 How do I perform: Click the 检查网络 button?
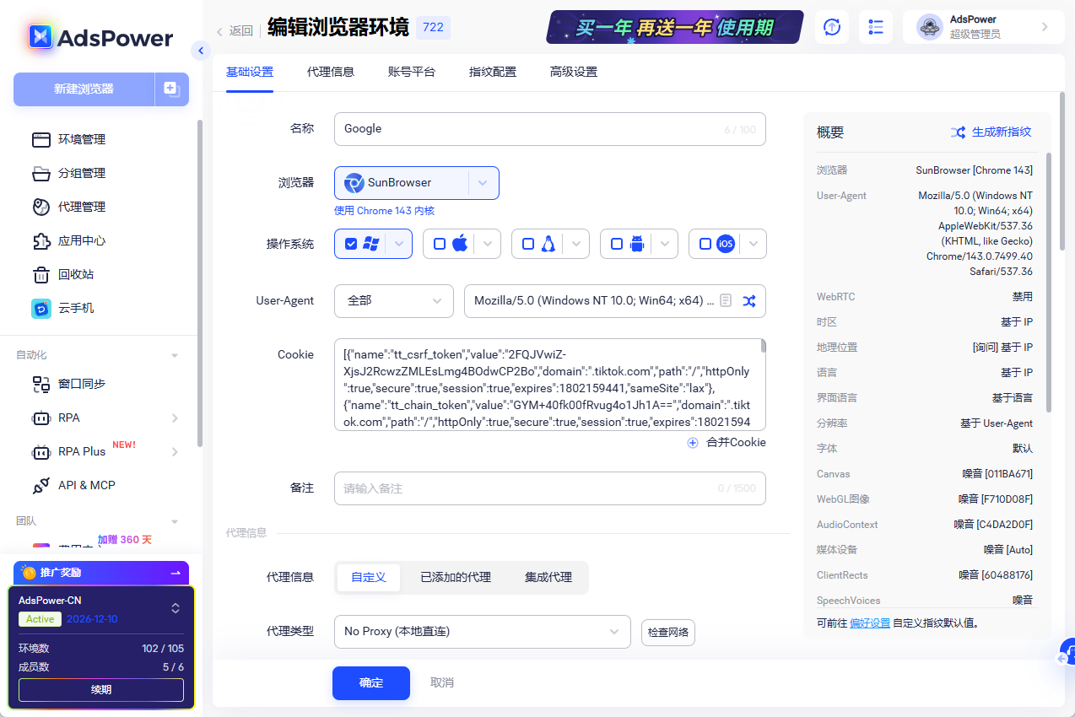[667, 631]
